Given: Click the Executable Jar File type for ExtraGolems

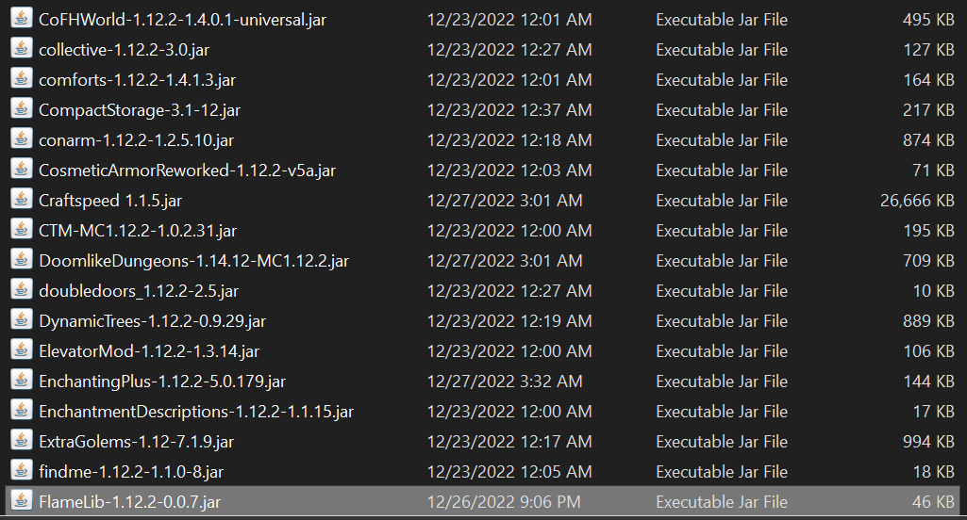Looking at the screenshot, I should coord(722,442).
